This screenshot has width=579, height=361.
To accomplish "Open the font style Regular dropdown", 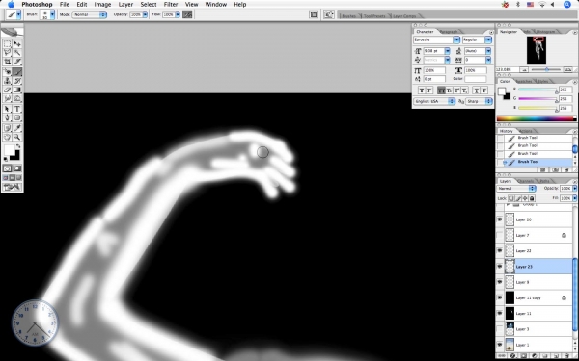I will point(488,39).
